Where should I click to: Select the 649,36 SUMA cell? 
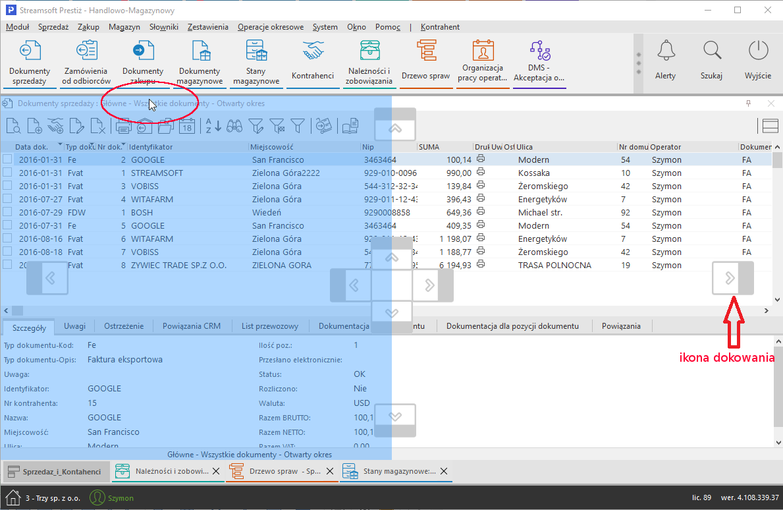(445, 212)
